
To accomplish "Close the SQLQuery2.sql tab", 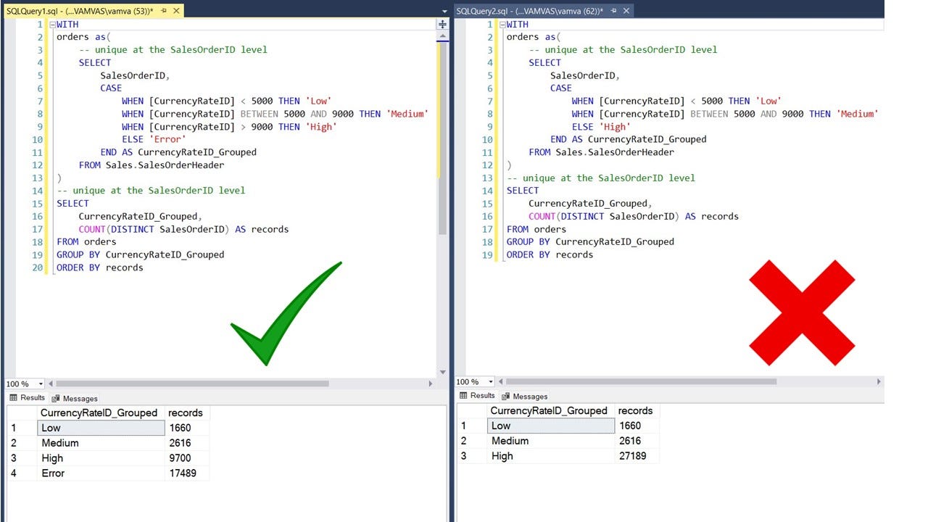I will pos(626,10).
